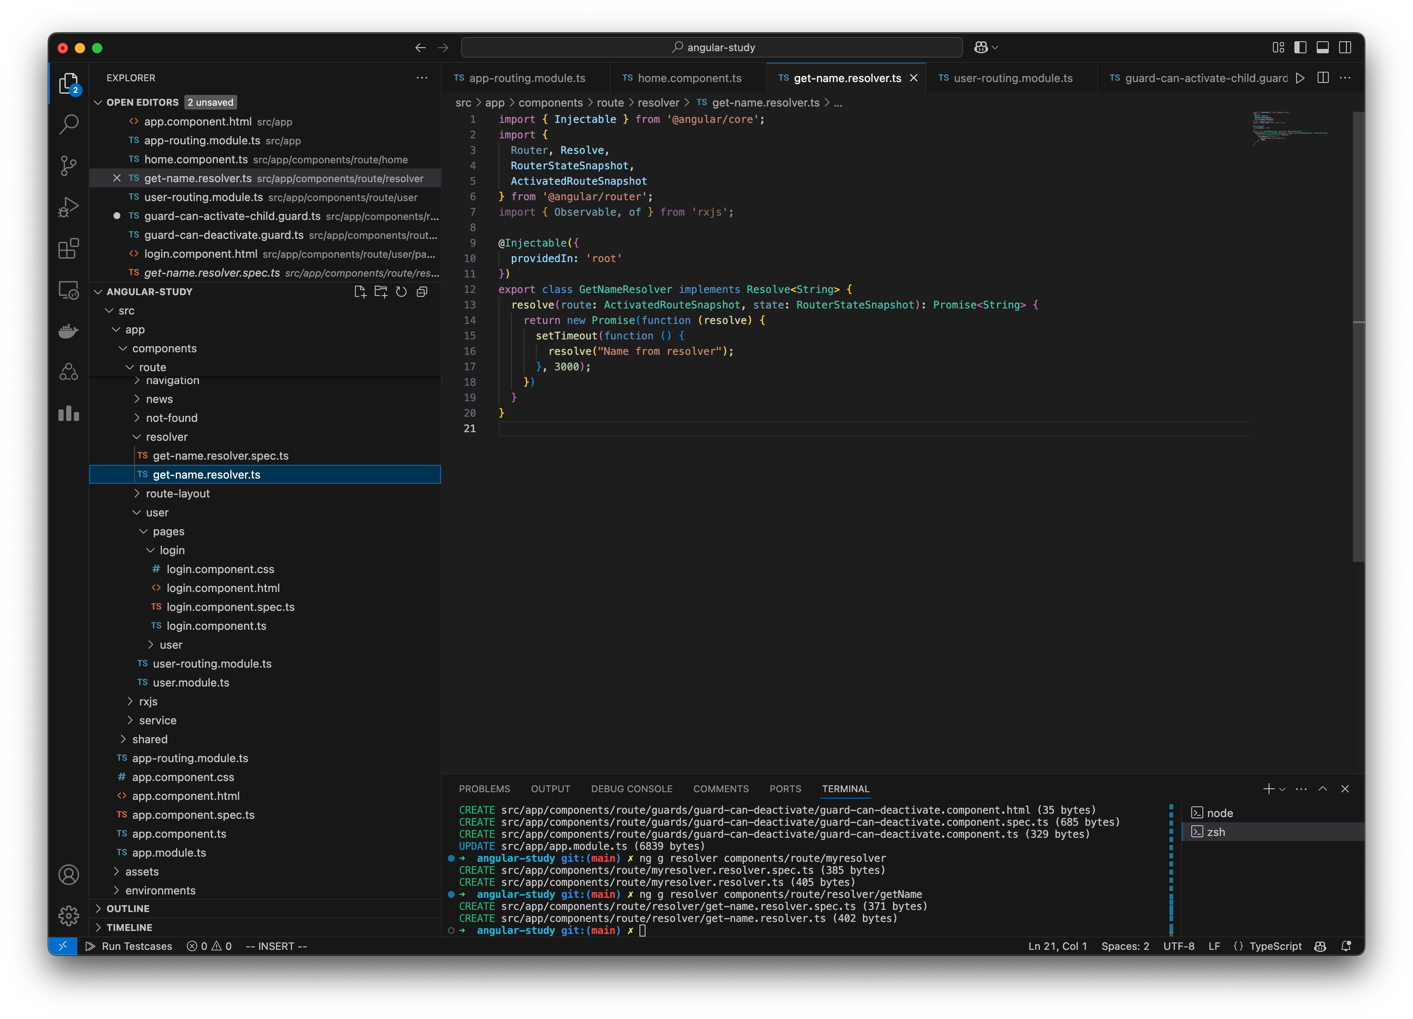Expand the service folder

coord(159,720)
